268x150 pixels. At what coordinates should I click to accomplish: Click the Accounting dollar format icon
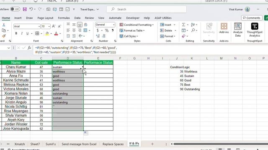(98, 30)
